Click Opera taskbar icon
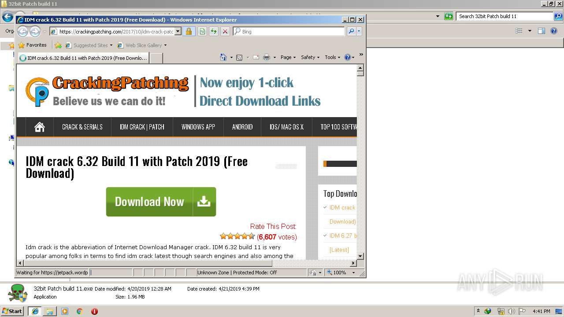The height and width of the screenshot is (317, 564). click(x=94, y=311)
